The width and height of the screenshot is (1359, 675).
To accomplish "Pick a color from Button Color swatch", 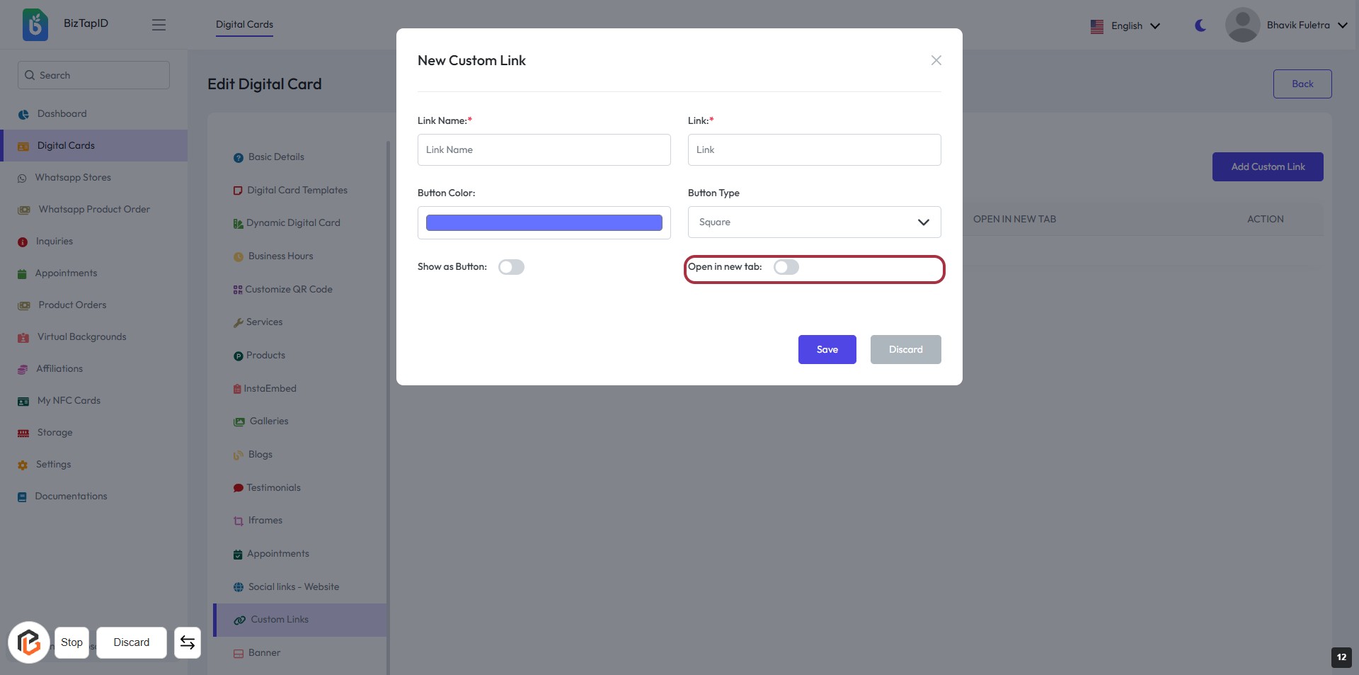I will (544, 222).
